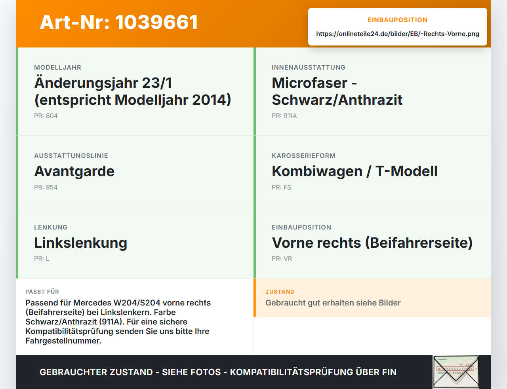Click 'Microfaser - Schwarz/Anthrazit' value
This screenshot has width=507, height=389.
(337, 91)
